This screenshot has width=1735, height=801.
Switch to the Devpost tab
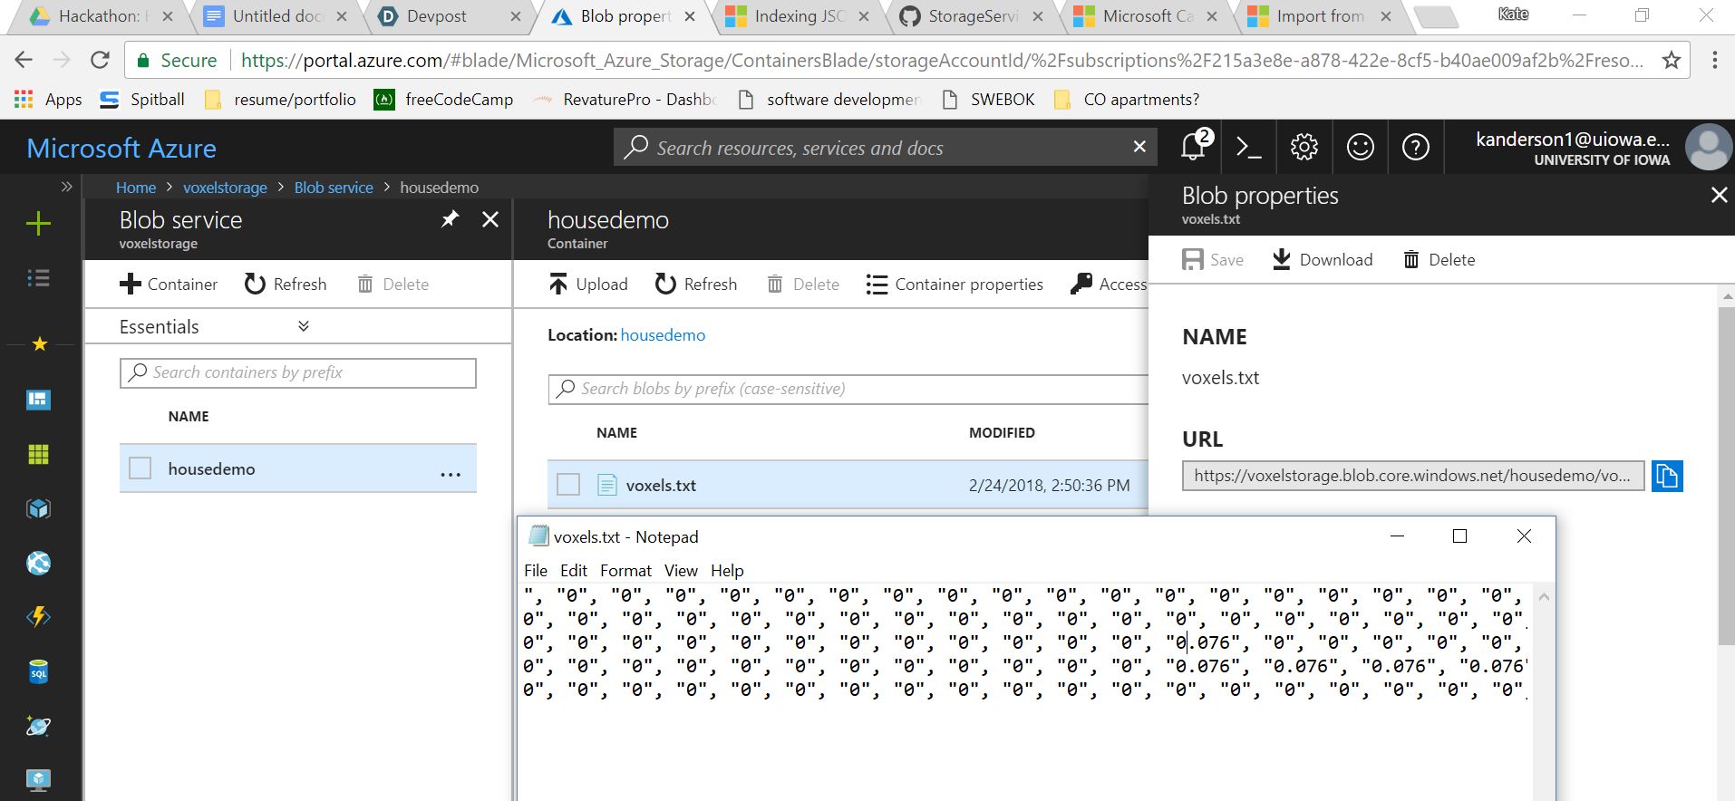448,16
